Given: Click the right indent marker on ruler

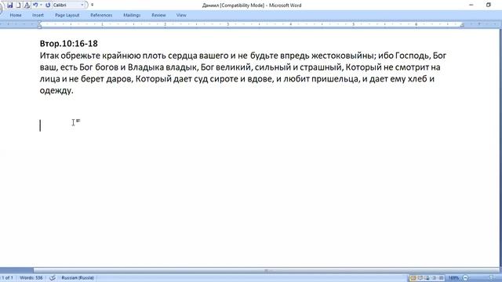Looking at the screenshot, I should tap(462, 25).
